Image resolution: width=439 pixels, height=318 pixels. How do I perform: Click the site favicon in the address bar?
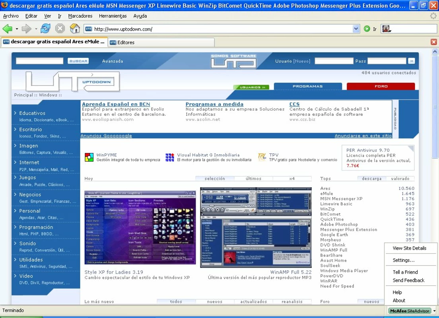[88, 29]
